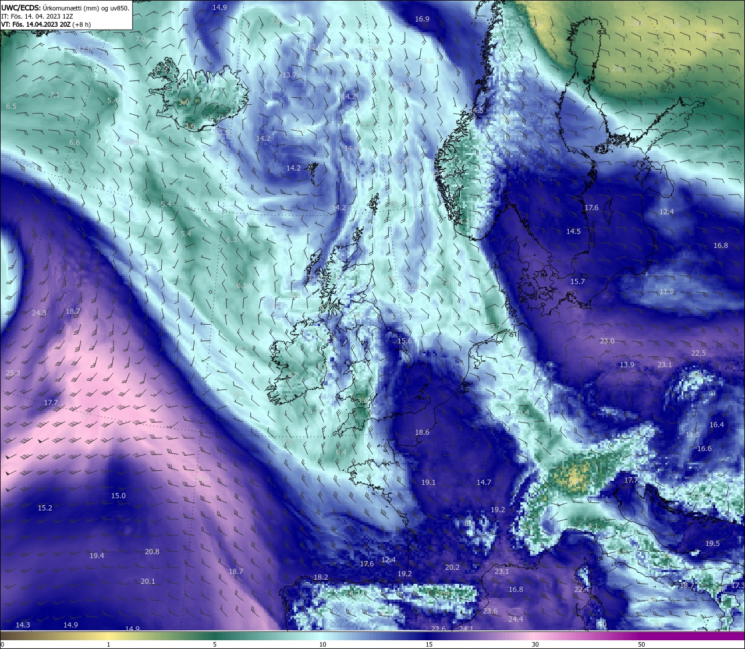
Task: Select the 23.0 value label
Action: (x=607, y=341)
